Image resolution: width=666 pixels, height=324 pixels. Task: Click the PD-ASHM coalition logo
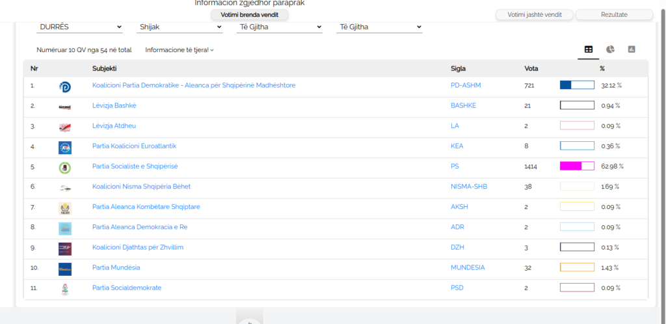coord(64,87)
